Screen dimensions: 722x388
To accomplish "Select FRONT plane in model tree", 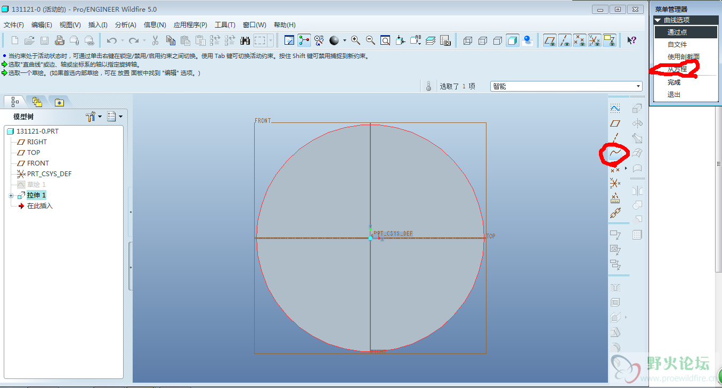I will click(x=38, y=163).
